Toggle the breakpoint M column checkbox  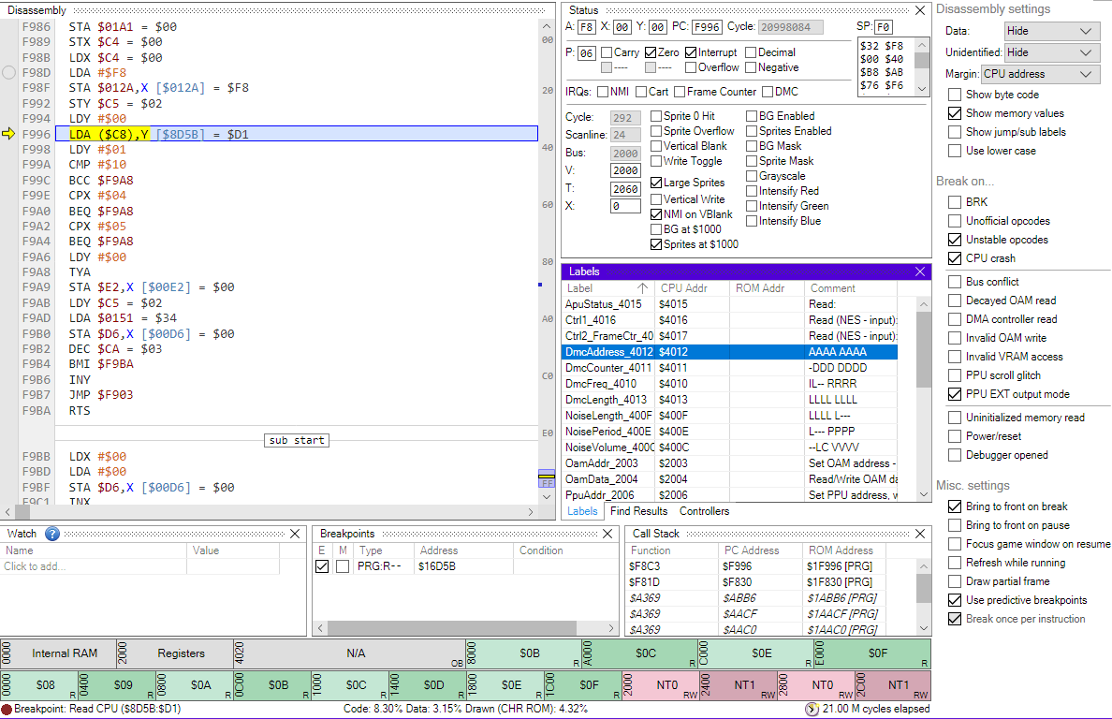[343, 566]
